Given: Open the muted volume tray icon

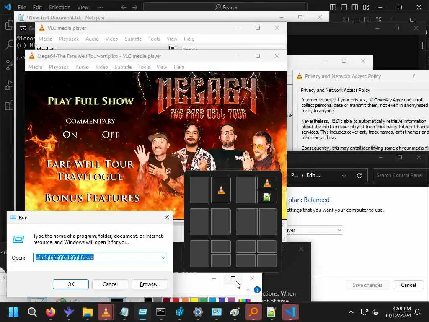Looking at the screenshot, I should pos(375,312).
